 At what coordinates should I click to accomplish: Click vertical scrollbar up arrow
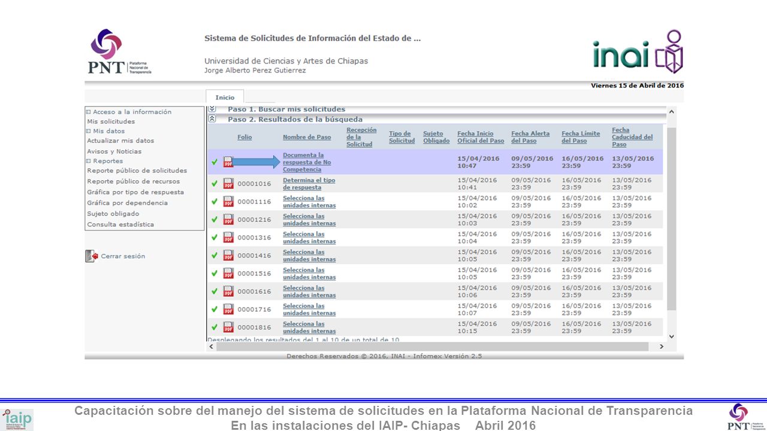tap(671, 112)
